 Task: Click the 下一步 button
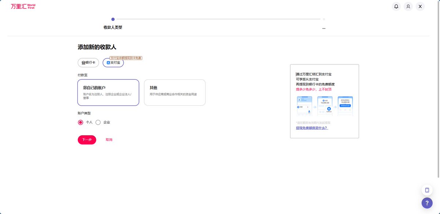(87, 140)
